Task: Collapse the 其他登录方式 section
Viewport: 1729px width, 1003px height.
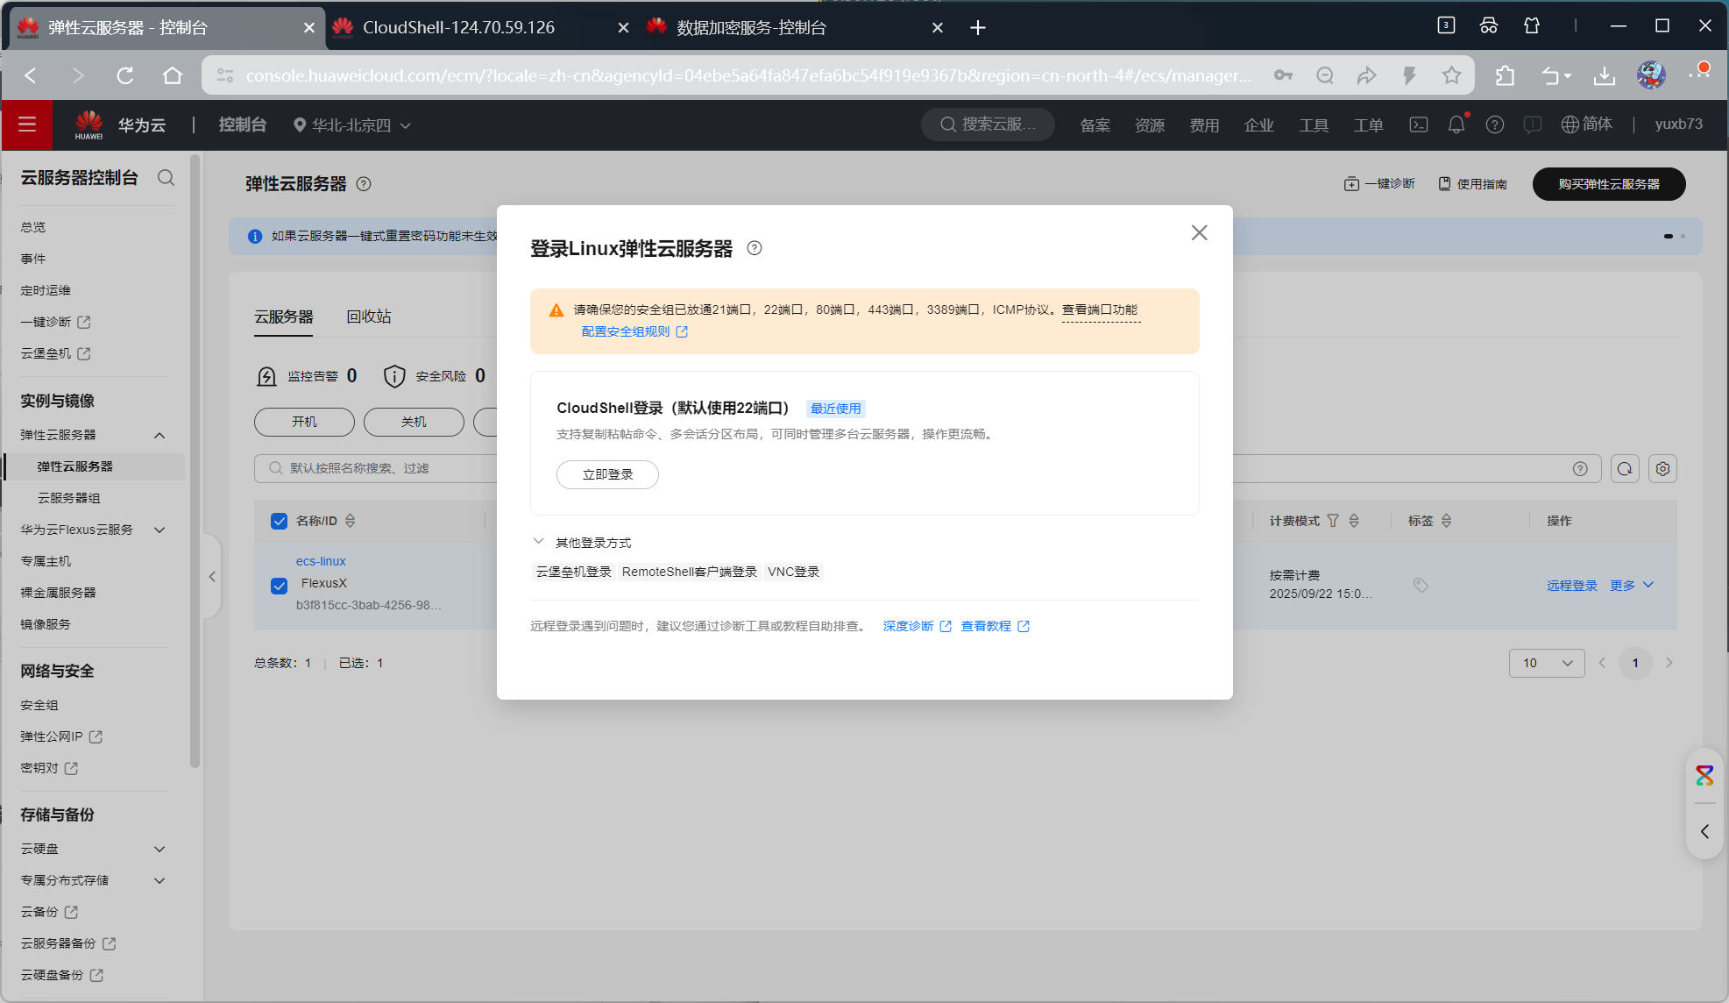Action: click(x=539, y=542)
